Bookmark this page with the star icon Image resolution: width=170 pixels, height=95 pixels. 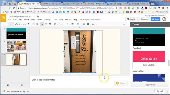(116, 8)
